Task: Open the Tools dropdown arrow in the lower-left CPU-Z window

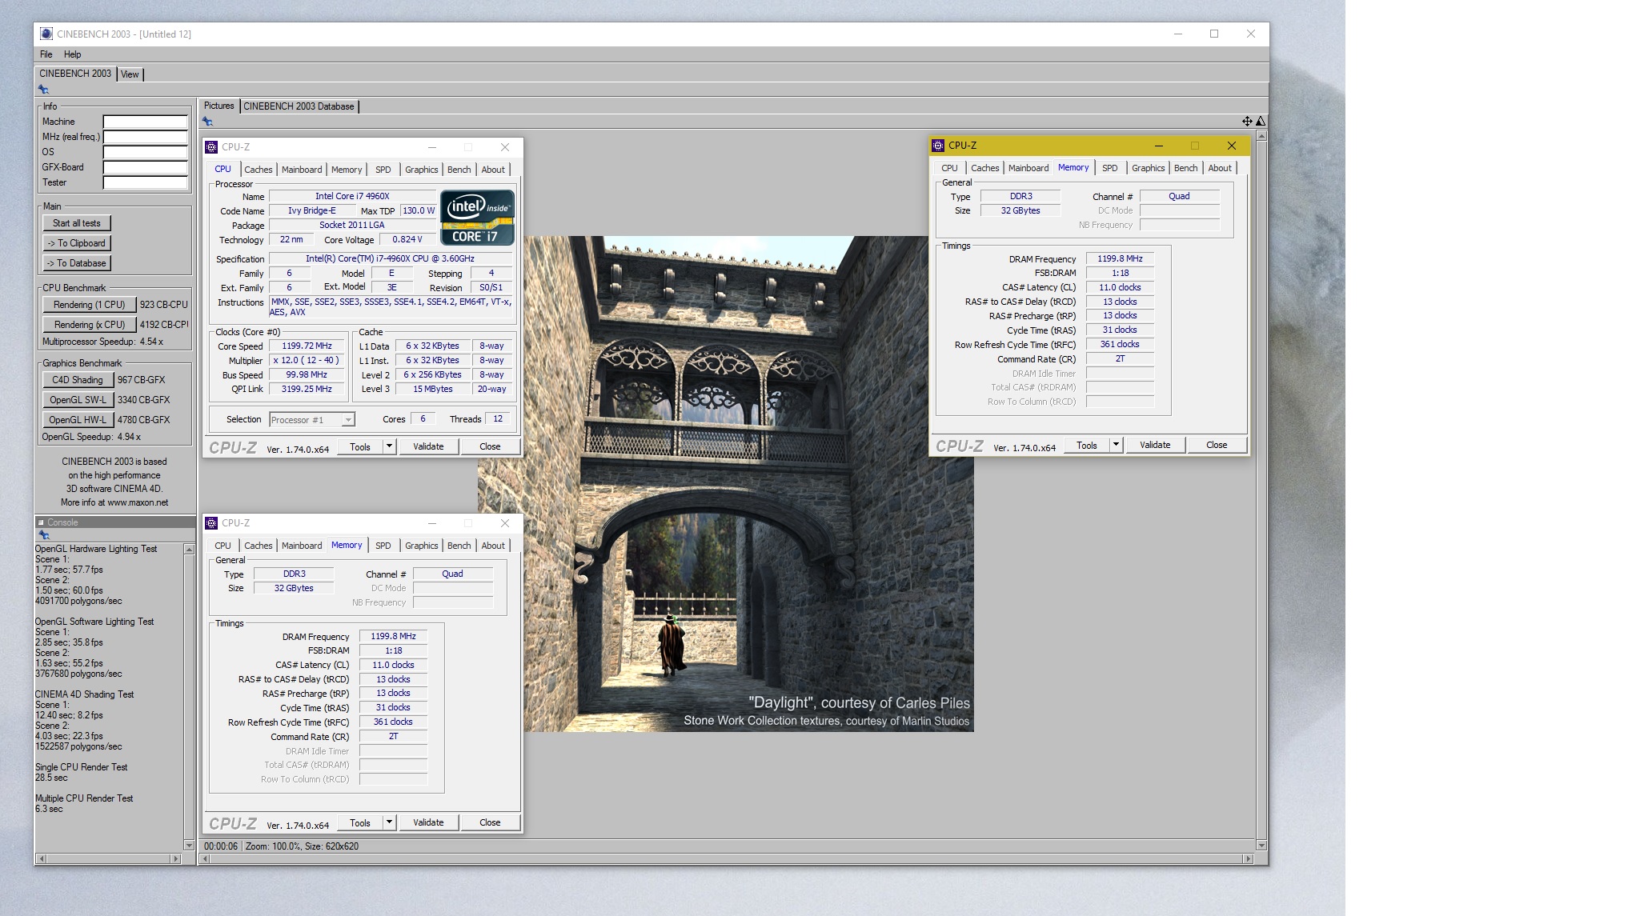Action: 389,822
